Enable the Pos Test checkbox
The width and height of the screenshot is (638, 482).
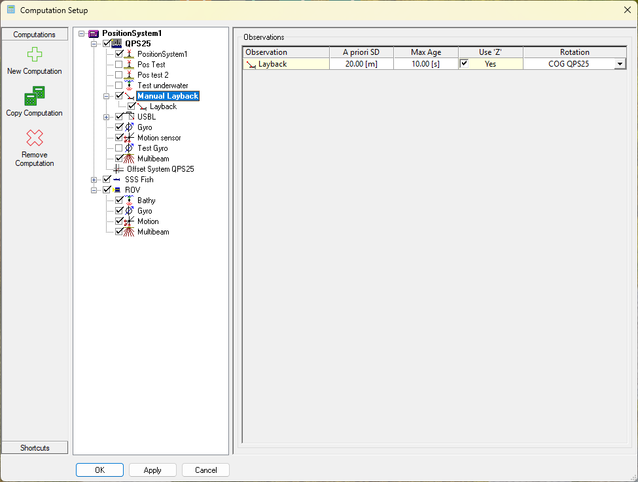tap(119, 65)
